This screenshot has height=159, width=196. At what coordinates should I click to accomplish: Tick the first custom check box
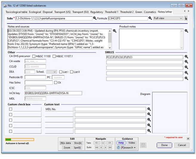click(x=11, y=109)
